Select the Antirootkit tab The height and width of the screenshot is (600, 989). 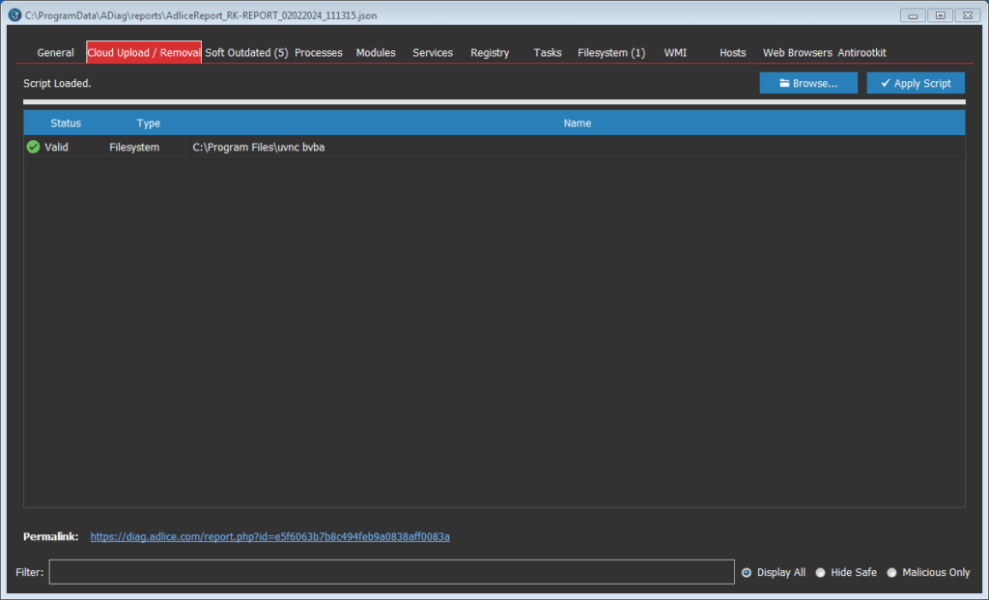(x=862, y=53)
